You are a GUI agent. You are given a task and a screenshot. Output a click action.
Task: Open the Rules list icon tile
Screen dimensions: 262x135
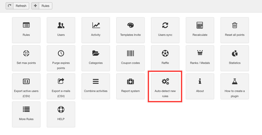[x=26, y=30]
